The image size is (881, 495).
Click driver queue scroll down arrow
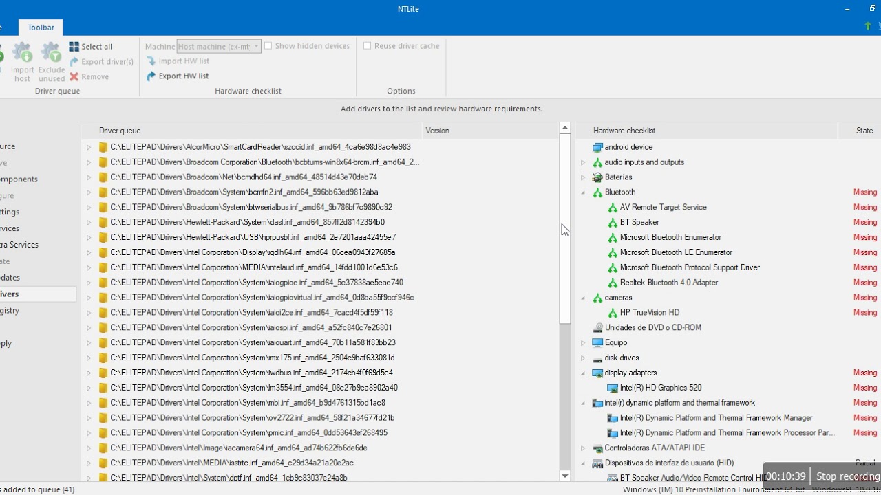tap(565, 476)
